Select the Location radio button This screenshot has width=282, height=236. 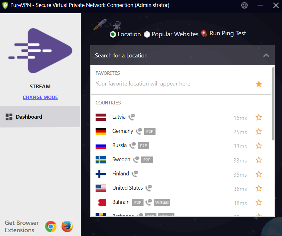[113, 34]
